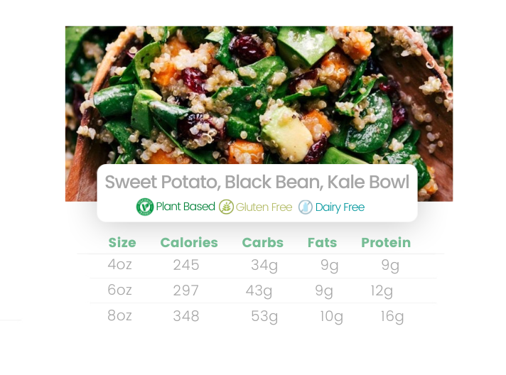Click the Plant Based leaf icon
The width and height of the screenshot is (506, 375).
(x=145, y=207)
